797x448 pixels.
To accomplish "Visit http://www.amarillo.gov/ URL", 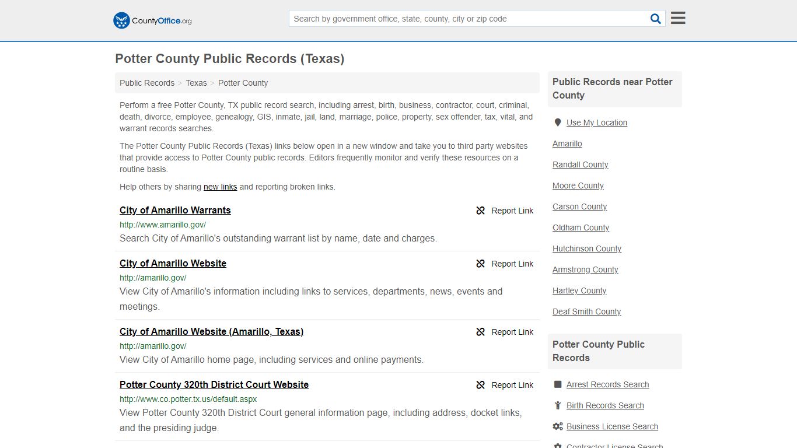I will 163,225.
